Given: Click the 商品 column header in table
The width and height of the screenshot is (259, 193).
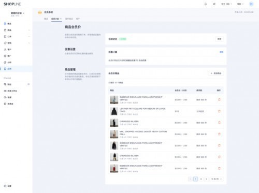Looking at the screenshot, I should 112,91.
